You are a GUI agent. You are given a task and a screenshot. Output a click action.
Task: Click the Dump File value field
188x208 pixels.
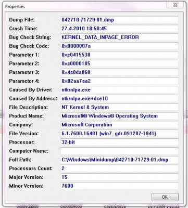pos(119,20)
